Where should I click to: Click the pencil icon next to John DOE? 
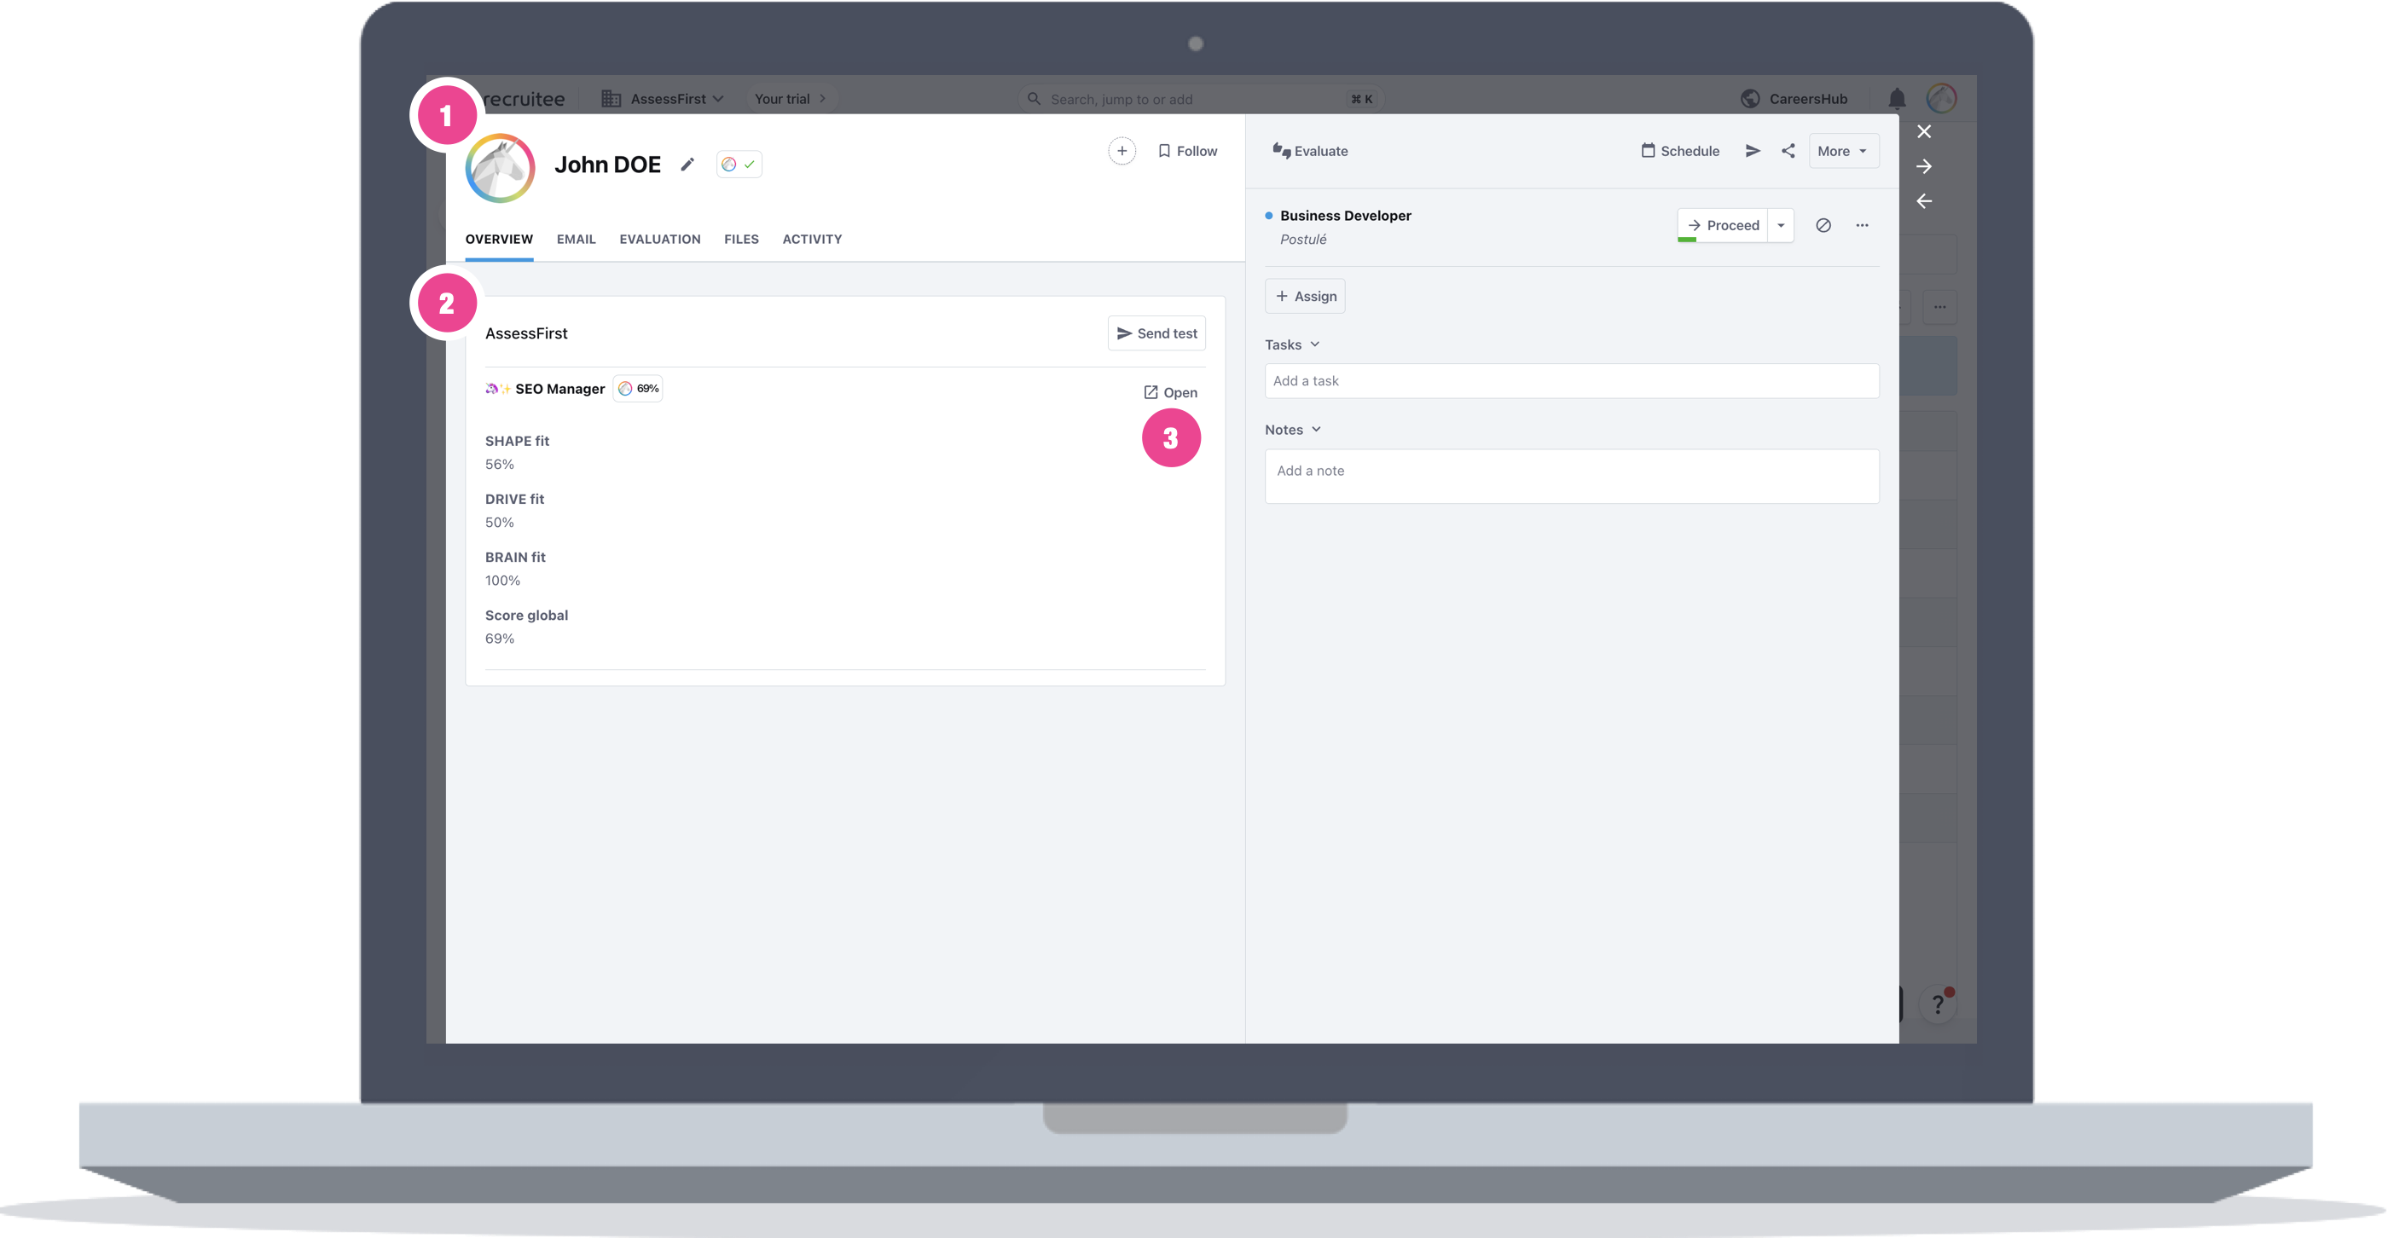(x=687, y=164)
